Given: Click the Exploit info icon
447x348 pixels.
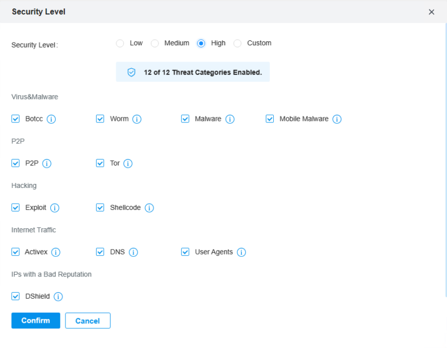Looking at the screenshot, I should (x=55, y=208).
